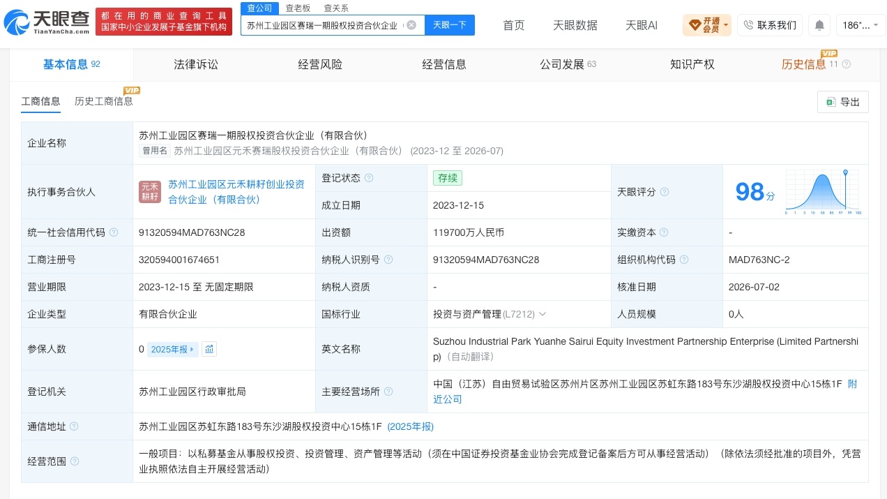Go to 天眼AI in top navigation

pos(642,25)
